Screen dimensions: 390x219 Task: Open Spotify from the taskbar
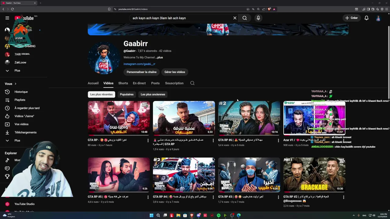[218, 215]
